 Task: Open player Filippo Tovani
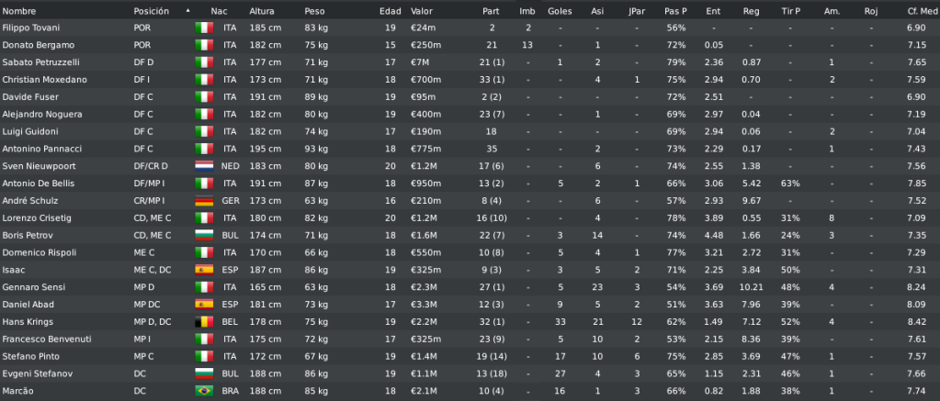[x=31, y=28]
